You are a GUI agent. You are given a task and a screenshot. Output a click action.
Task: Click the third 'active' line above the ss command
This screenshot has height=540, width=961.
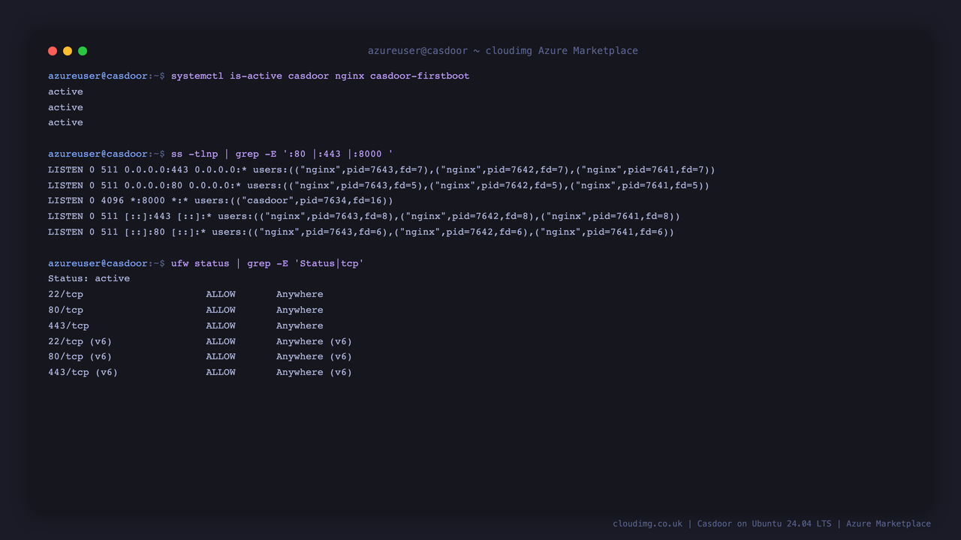[x=65, y=122]
